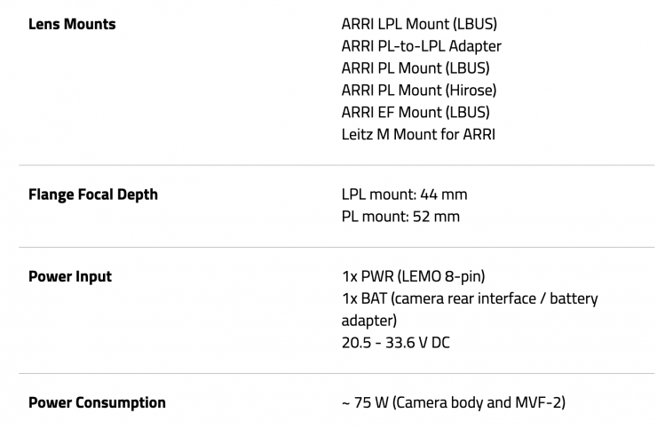Click the Power Input row heading
657x429 pixels.
tap(70, 276)
